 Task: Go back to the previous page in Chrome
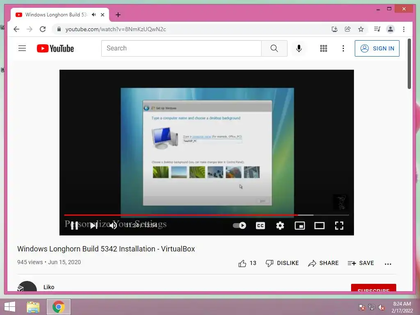[x=16, y=29]
